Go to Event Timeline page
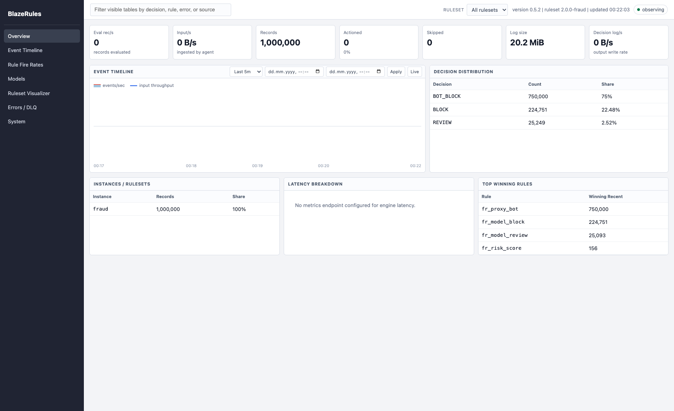The height and width of the screenshot is (411, 674). [42, 50]
